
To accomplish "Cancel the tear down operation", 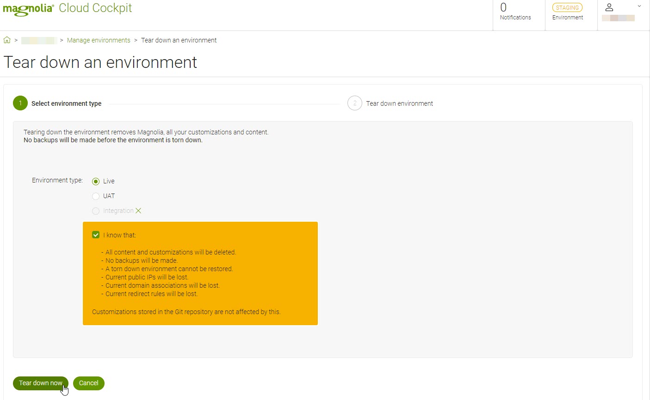I will tap(89, 383).
